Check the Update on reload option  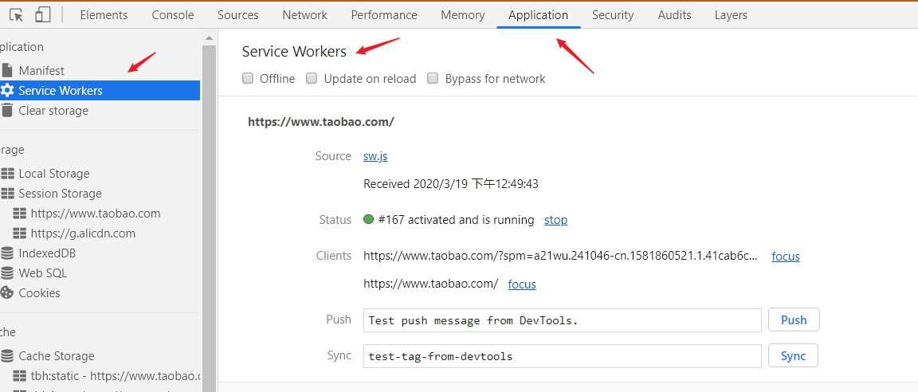312,78
